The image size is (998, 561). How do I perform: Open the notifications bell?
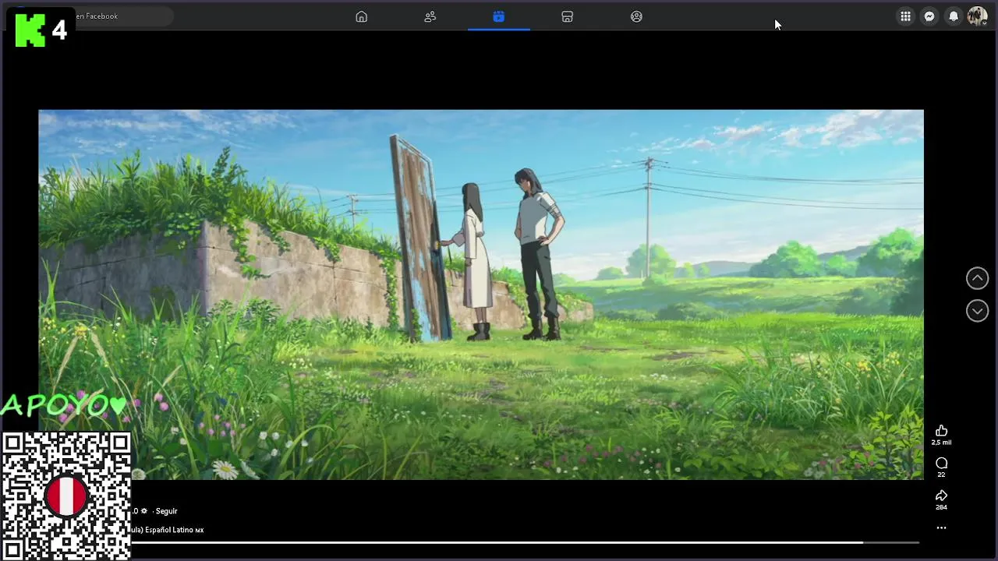[x=954, y=16]
